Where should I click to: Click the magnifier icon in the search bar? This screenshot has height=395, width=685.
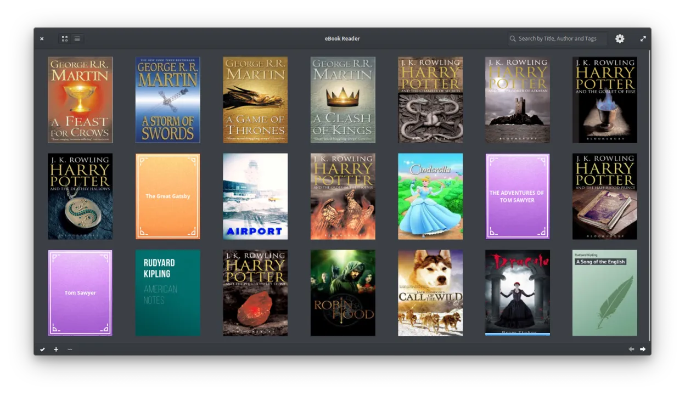[513, 38]
